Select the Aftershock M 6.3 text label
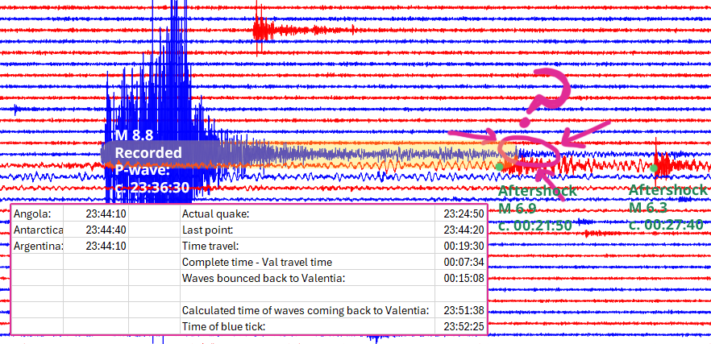Image resolution: width=711 pixels, height=344 pixels. pyautogui.click(x=667, y=208)
